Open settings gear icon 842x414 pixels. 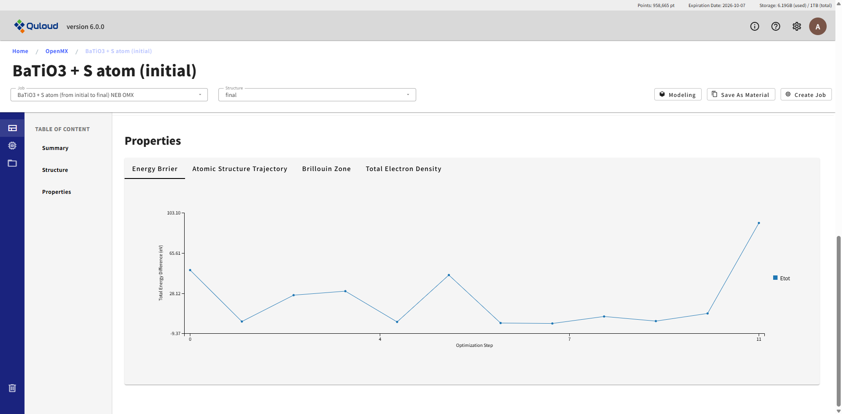click(797, 26)
